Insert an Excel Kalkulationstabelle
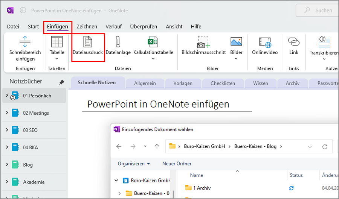The image size is (339, 199). tap(153, 42)
